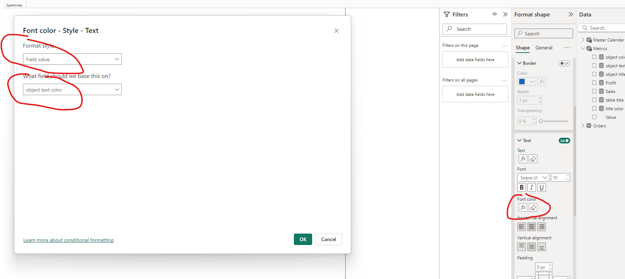
Task: Set vertical alignment to top
Action: [x=522, y=247]
